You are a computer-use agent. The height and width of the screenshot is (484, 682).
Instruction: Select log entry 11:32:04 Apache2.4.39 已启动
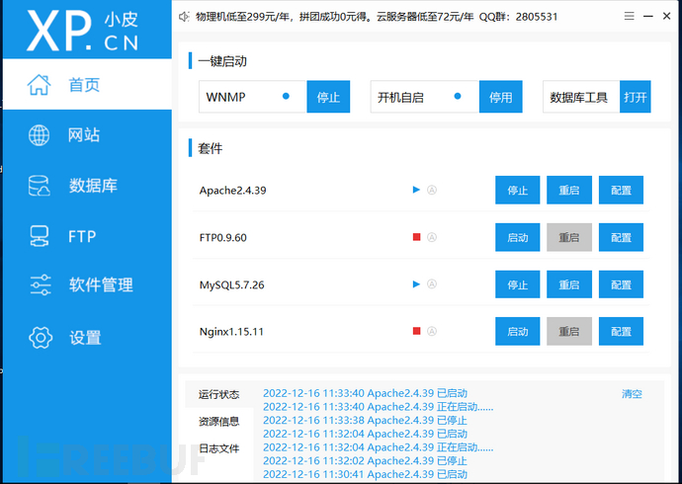pos(365,434)
